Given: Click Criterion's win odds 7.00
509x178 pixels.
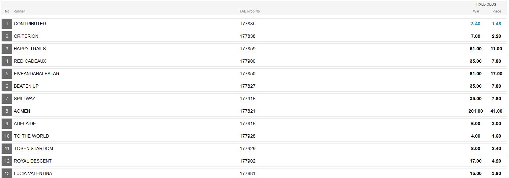Looking at the screenshot, I should [475, 36].
